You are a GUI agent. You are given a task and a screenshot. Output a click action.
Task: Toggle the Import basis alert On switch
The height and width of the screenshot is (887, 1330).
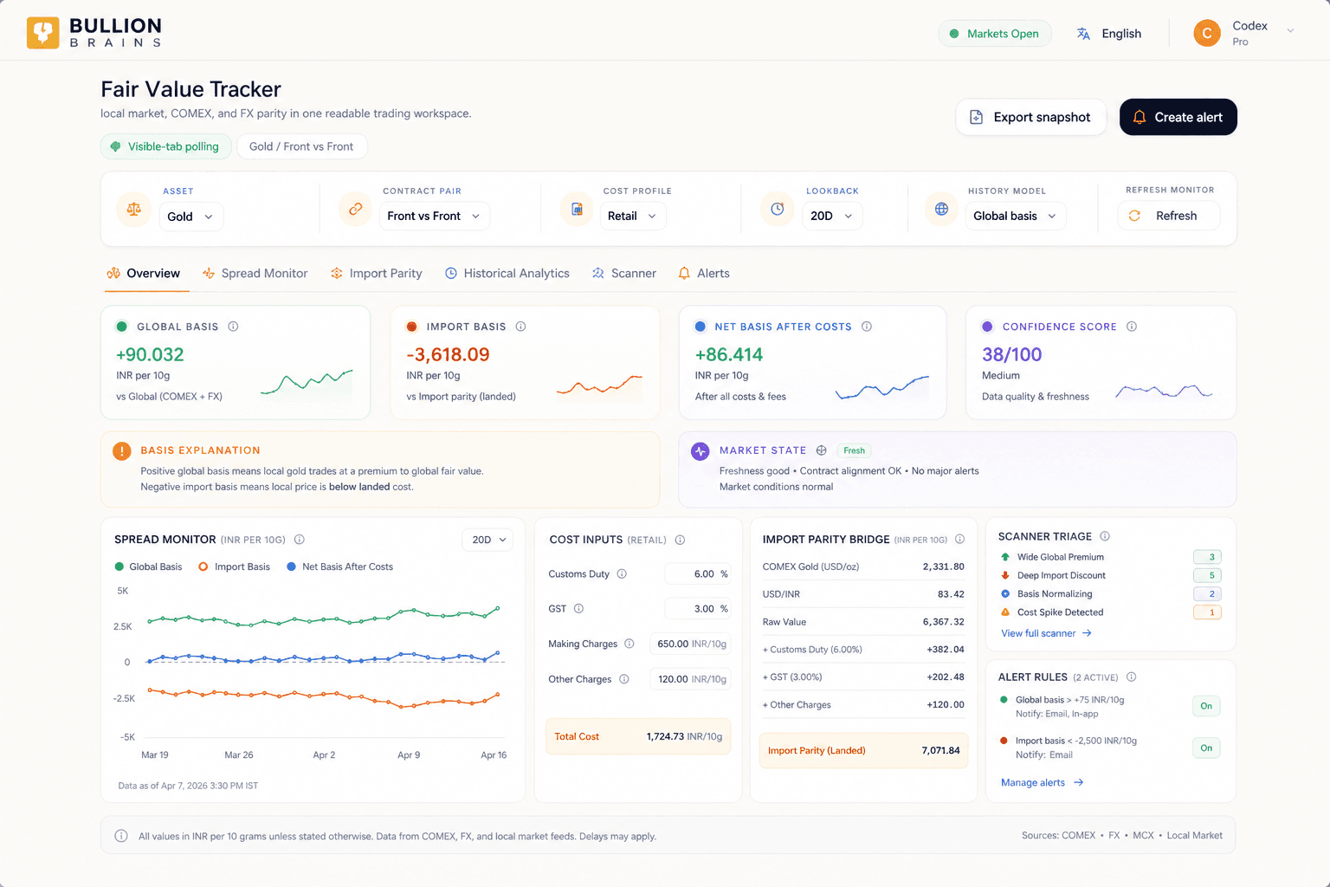(x=1206, y=748)
